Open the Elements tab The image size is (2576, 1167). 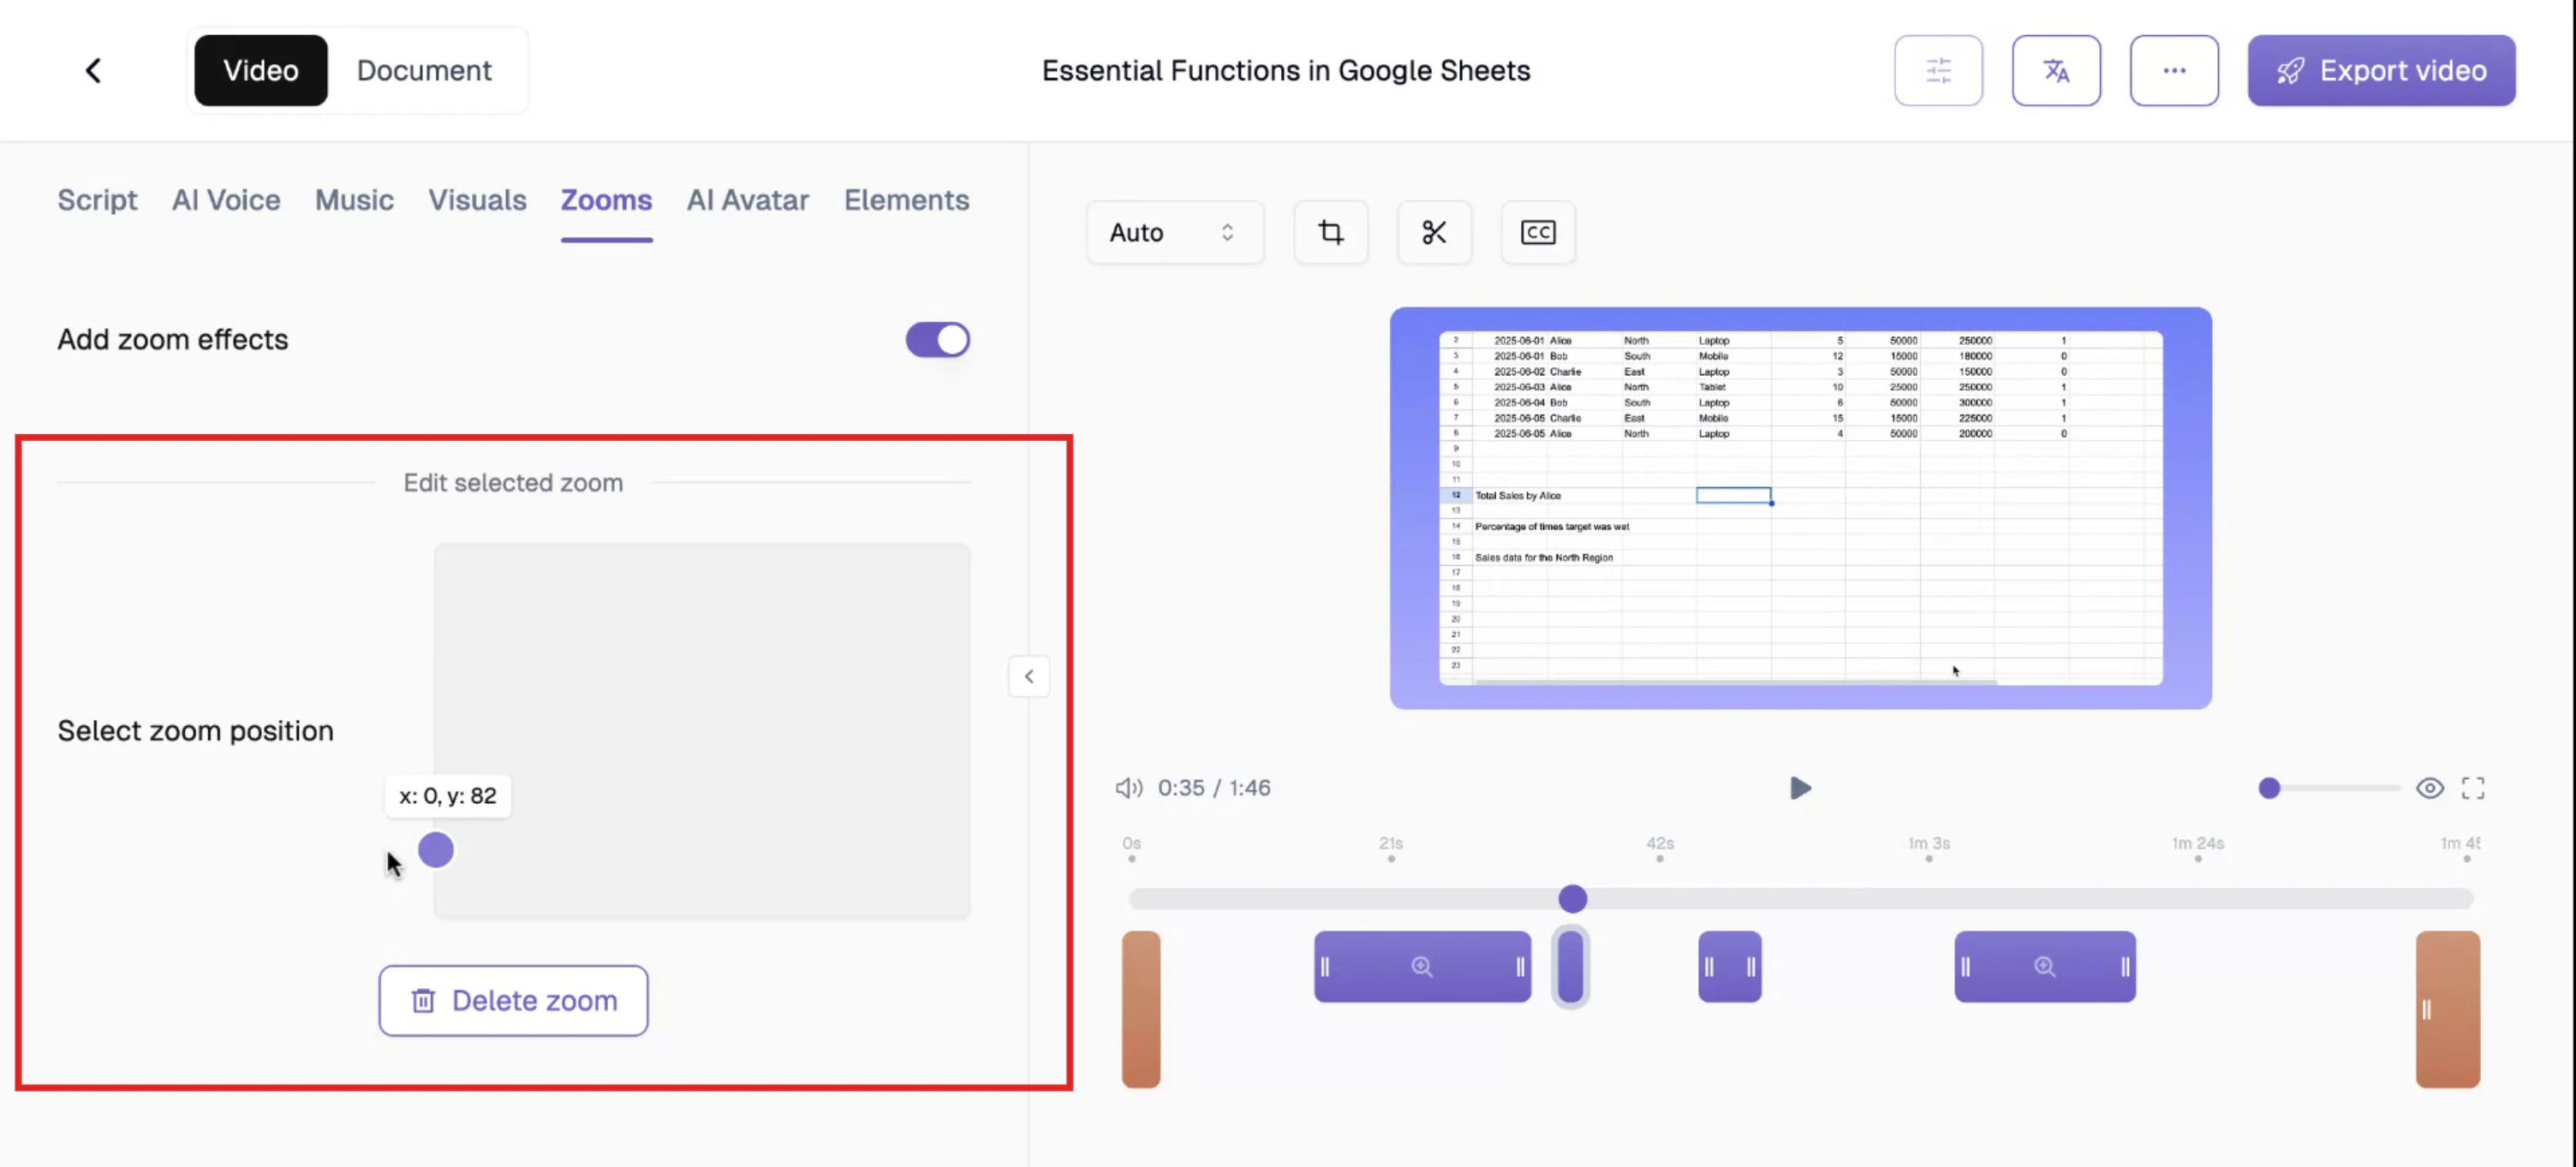(906, 200)
